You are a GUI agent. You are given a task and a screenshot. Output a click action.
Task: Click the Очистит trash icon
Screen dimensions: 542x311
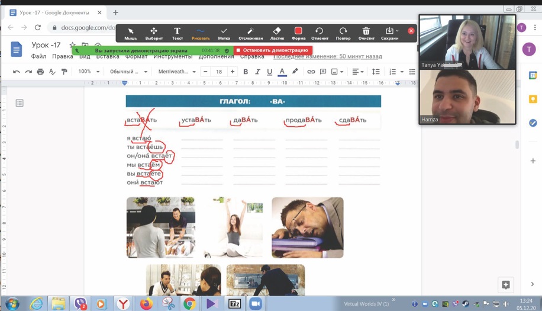366,33
